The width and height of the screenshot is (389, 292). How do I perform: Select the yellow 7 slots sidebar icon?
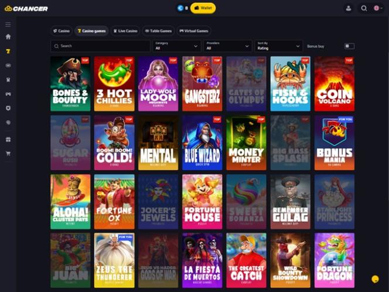pos(8,51)
